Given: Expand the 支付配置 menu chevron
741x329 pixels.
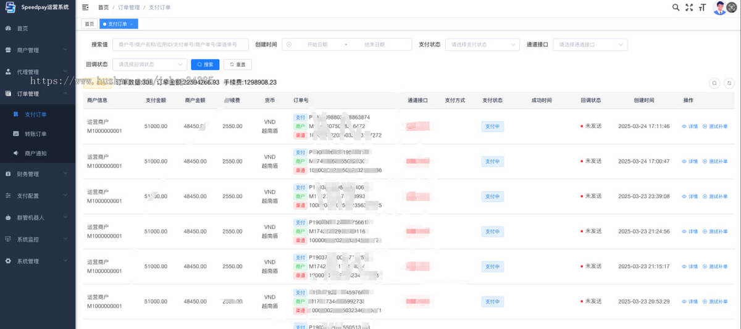Looking at the screenshot, I should click(x=65, y=196).
